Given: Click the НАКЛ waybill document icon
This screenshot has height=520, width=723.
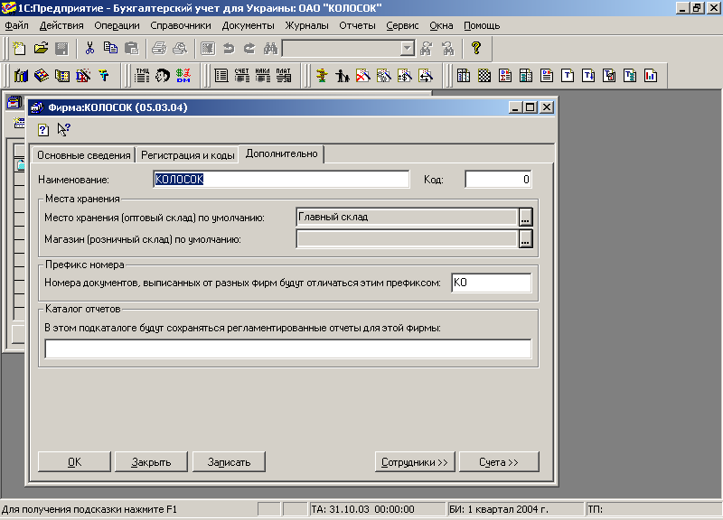Looking at the screenshot, I should point(263,76).
